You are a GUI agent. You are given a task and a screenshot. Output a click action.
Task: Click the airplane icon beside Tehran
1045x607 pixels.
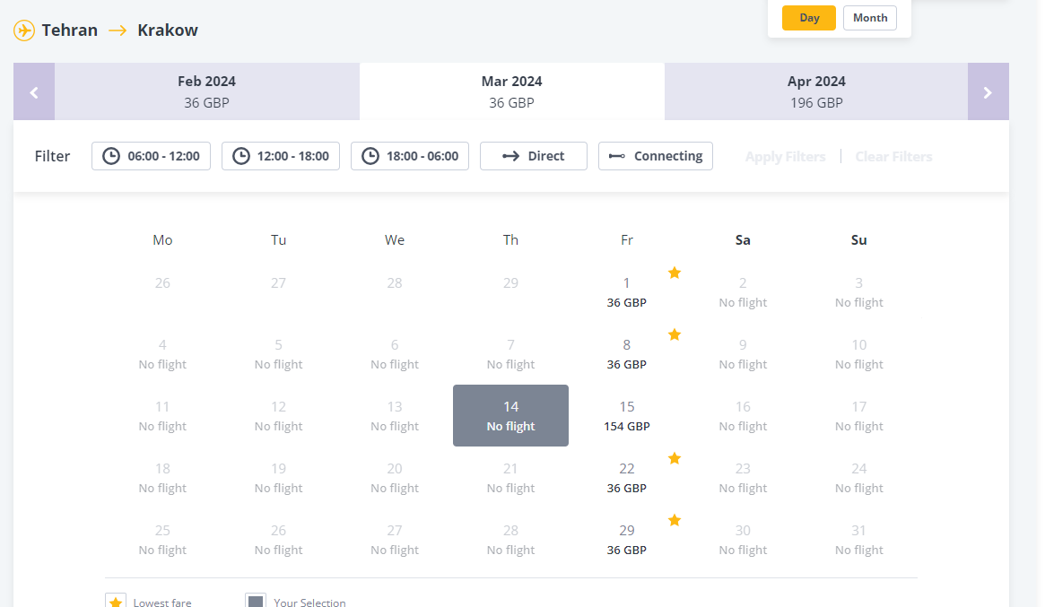click(x=24, y=30)
